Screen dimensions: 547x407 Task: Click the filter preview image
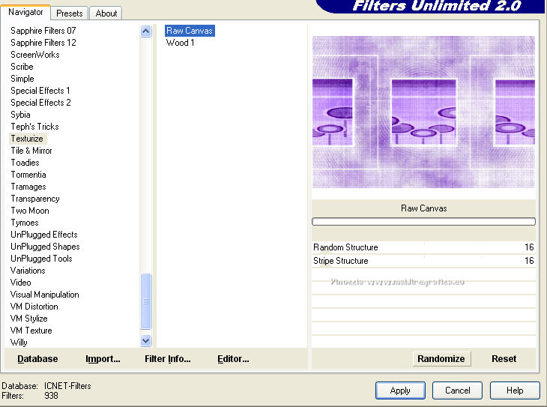423,112
